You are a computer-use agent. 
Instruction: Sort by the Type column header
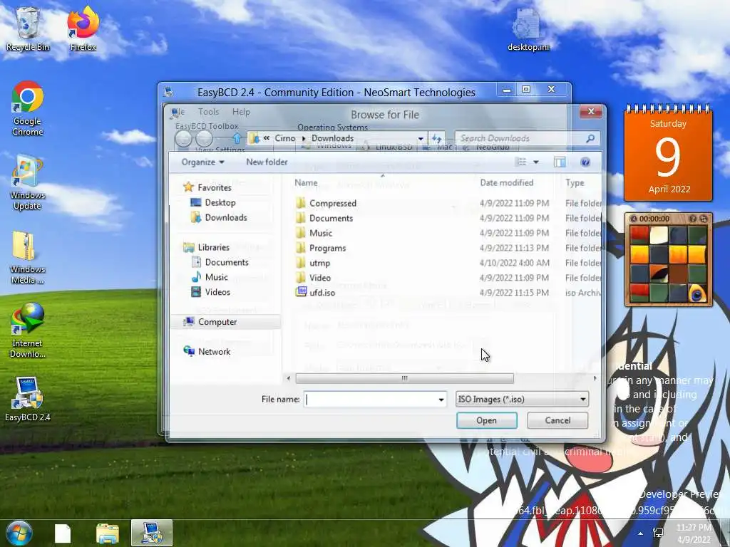[575, 183]
